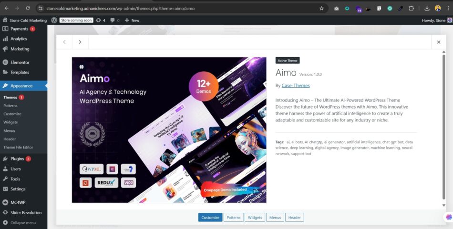
Task: Click the Aimo theme screenshot
Action: pos(169,130)
